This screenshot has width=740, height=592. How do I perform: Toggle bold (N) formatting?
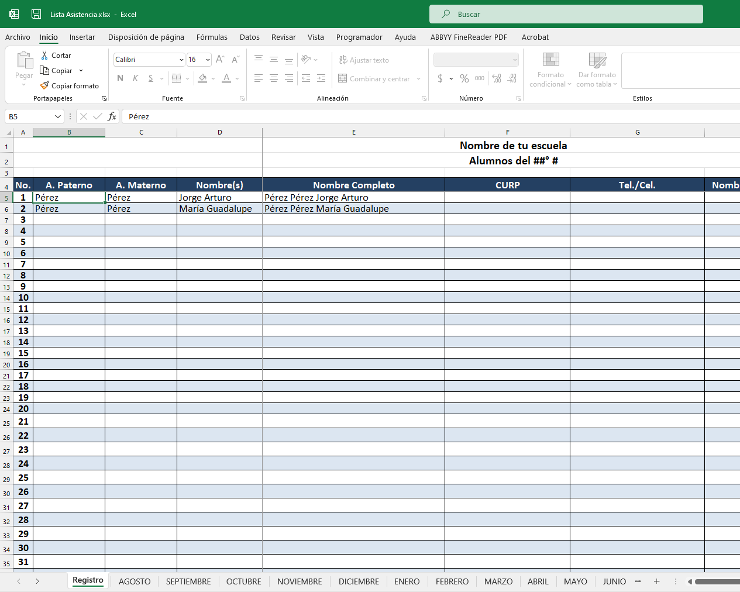pyautogui.click(x=120, y=78)
